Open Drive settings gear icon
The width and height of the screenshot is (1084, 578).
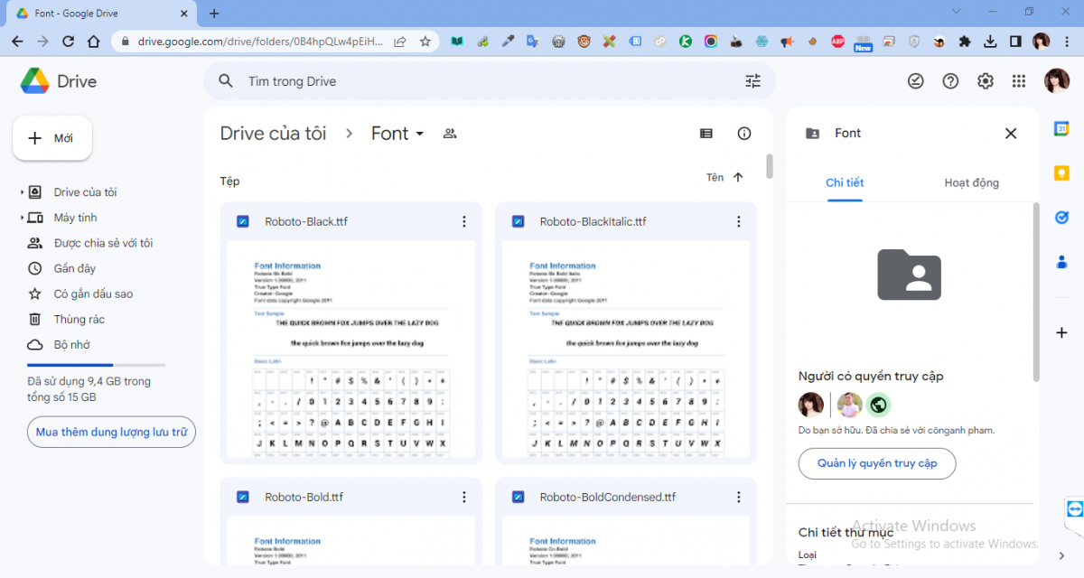pos(985,81)
